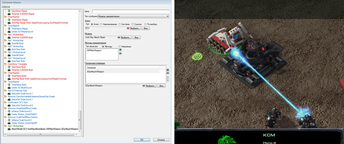This screenshot has height=144, width=344.
Task: Select the Система type radio button
Action: [x=120, y=24]
